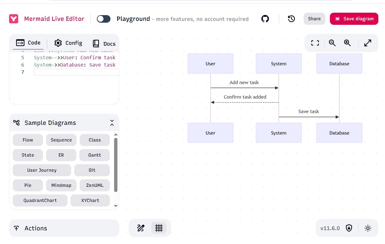Image resolution: width=385 pixels, height=244 pixels.
Task: Click empty code line 7
Action: (x=76, y=72)
